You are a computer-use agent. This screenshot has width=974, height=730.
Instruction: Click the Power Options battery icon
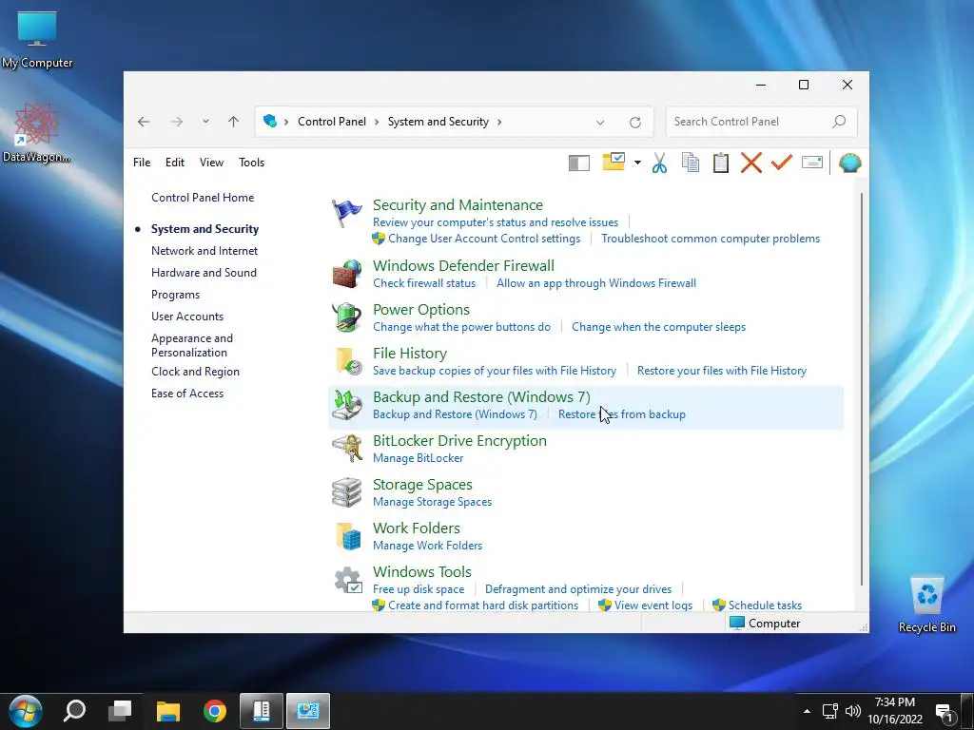(x=346, y=317)
